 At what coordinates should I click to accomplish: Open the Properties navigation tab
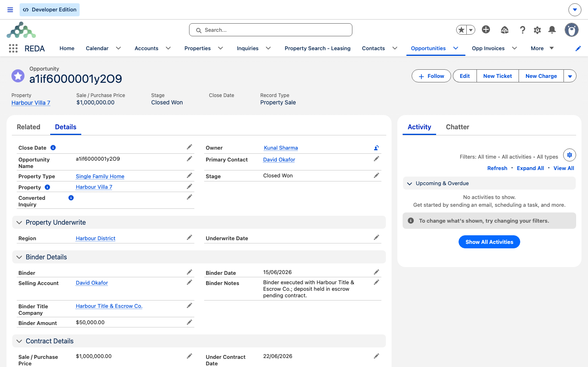[198, 48]
